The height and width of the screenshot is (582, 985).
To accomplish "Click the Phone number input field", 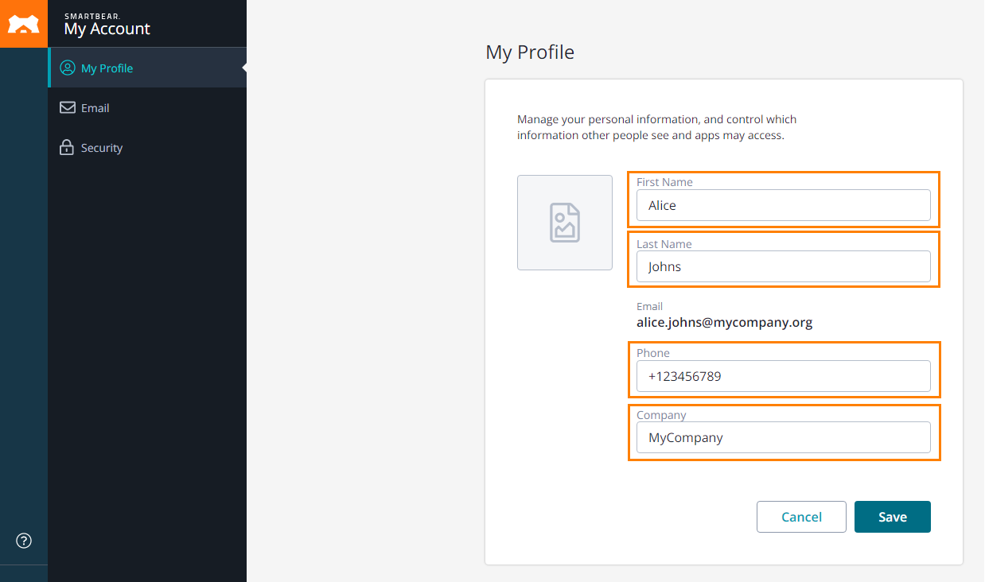I will (x=783, y=375).
